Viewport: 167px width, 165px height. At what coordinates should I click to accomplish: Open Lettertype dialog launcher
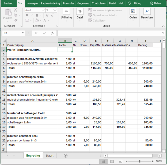57,26
